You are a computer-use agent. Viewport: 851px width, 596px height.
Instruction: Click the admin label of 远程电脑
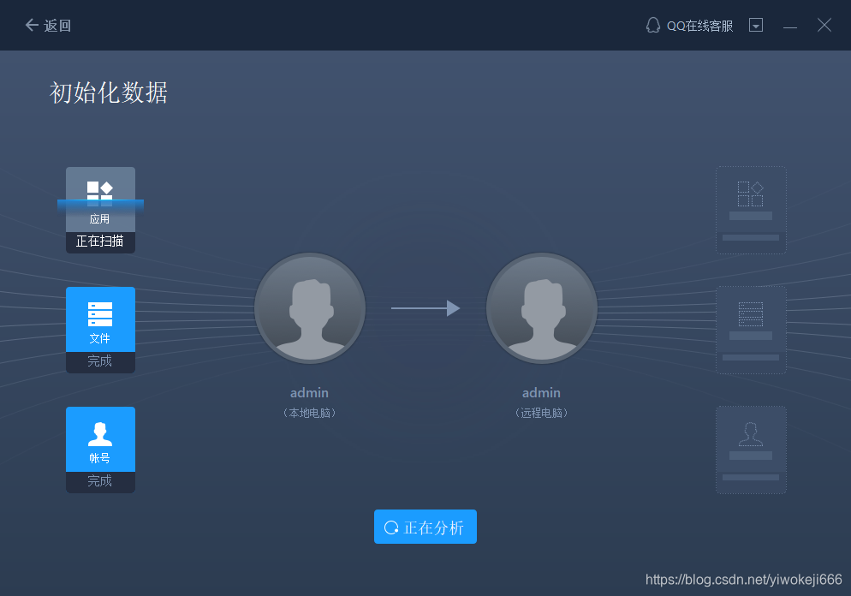[x=541, y=393]
